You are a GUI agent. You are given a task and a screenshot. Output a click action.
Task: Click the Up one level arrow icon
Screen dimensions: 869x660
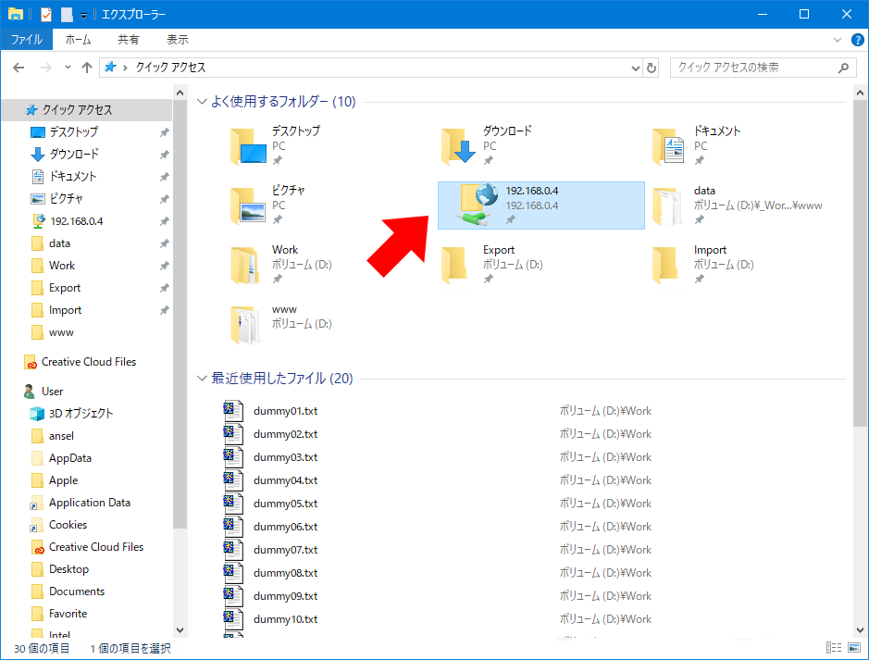87,68
